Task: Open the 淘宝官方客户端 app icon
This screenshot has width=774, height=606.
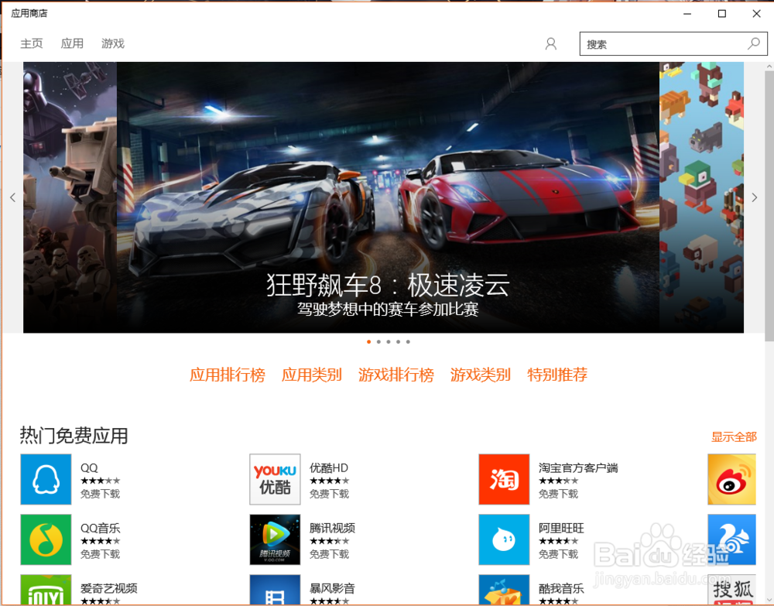Action: tap(504, 479)
